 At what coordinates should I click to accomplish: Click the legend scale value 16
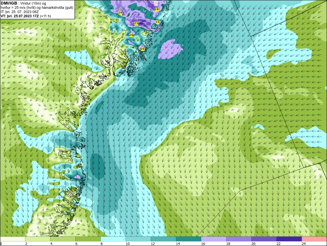click(203, 244)
